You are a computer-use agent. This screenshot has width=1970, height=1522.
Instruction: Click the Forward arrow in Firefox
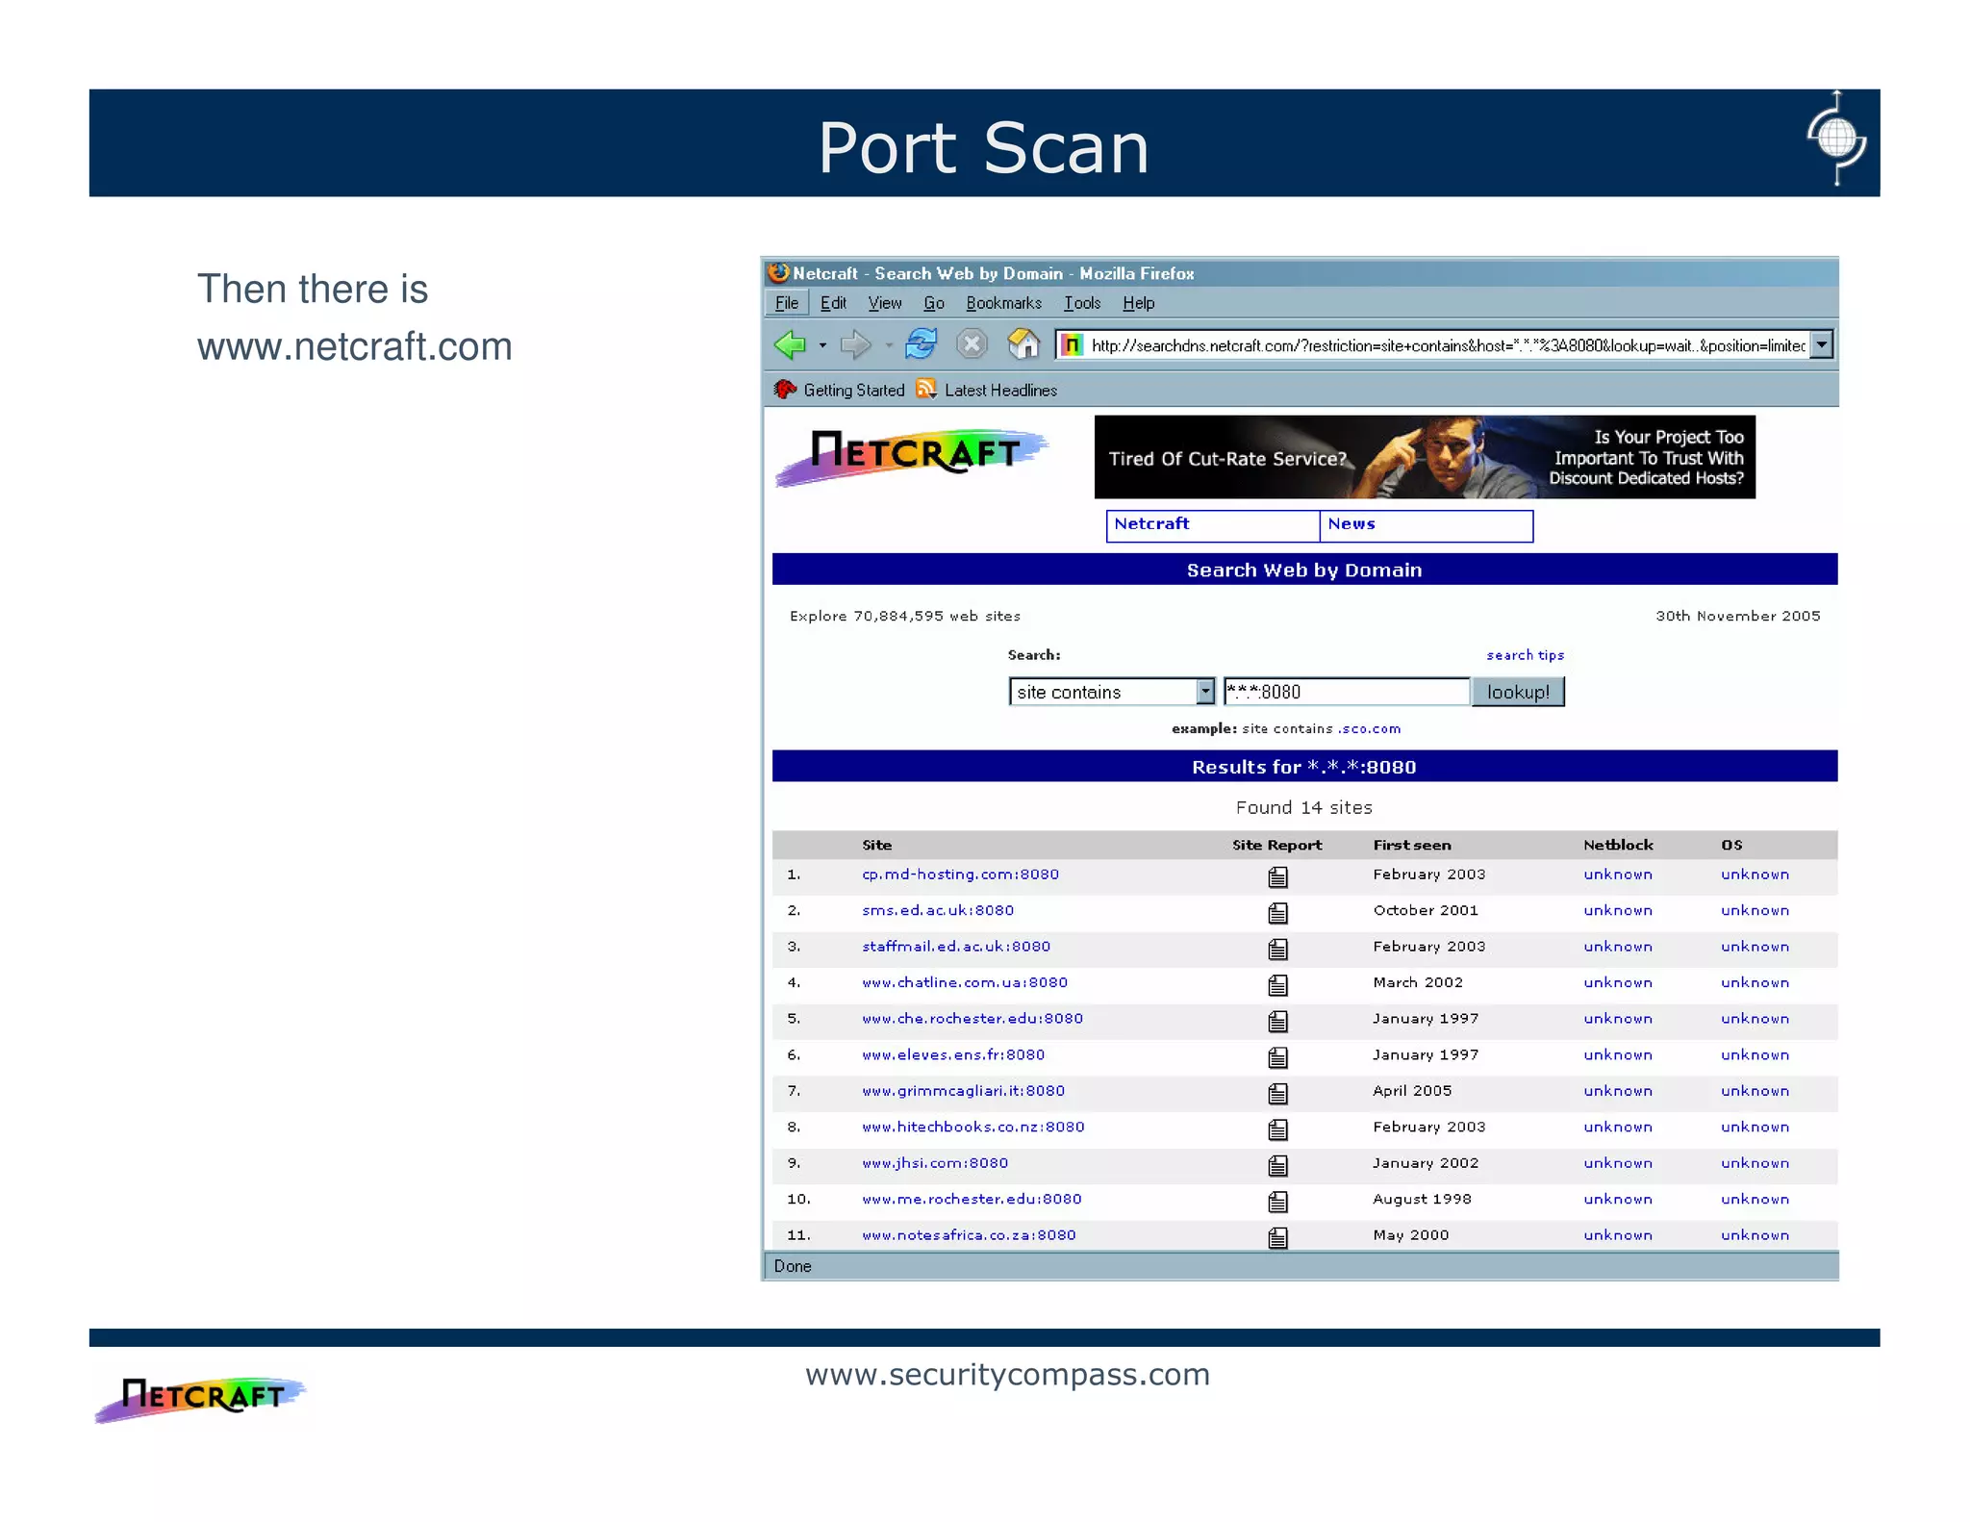(x=855, y=344)
